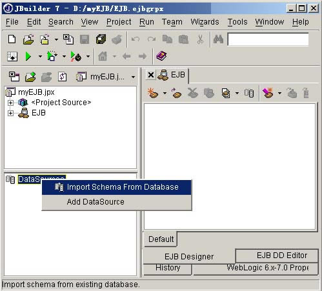
Task: Open the dropdown beside the wand icon
Action: 279,93
